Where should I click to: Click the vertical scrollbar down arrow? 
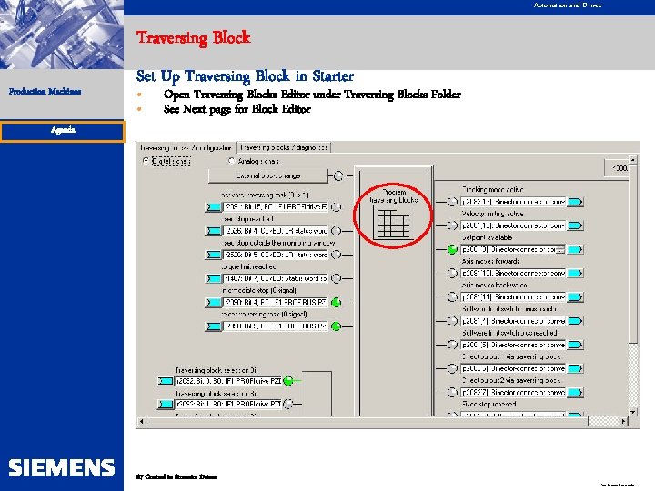633,412
